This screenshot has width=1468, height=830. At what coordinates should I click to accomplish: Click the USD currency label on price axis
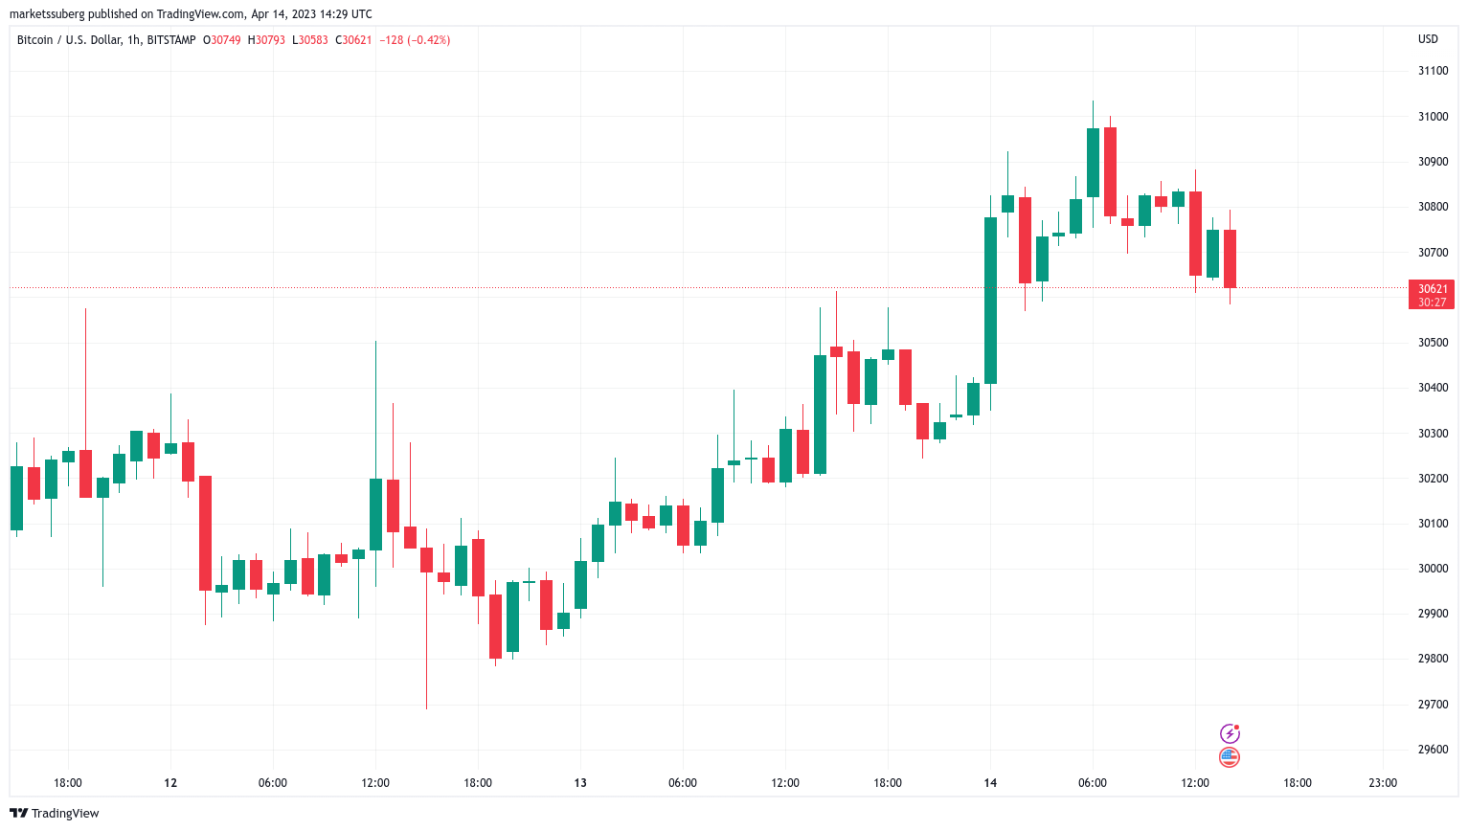(1428, 39)
